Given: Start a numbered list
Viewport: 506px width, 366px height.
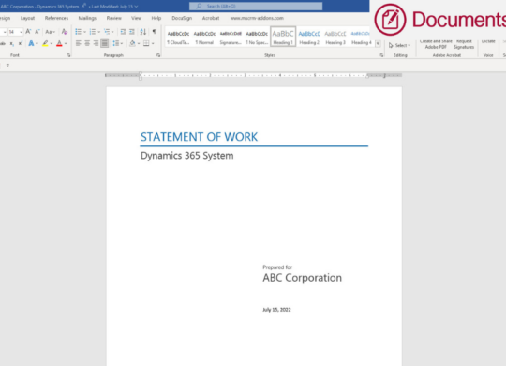Looking at the screenshot, I should click(92, 32).
